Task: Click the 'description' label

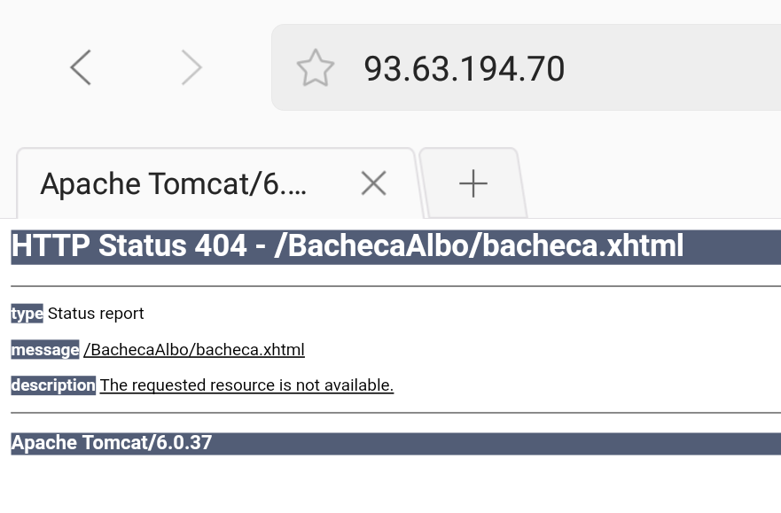Action: (53, 385)
